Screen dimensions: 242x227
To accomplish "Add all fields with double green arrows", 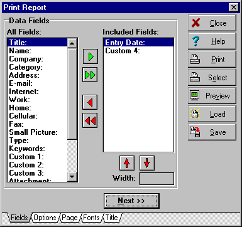I will pos(90,75).
